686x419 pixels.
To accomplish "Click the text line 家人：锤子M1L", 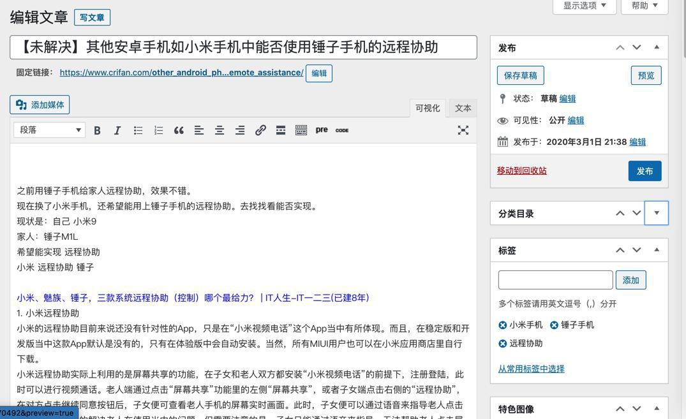I will (47, 237).
